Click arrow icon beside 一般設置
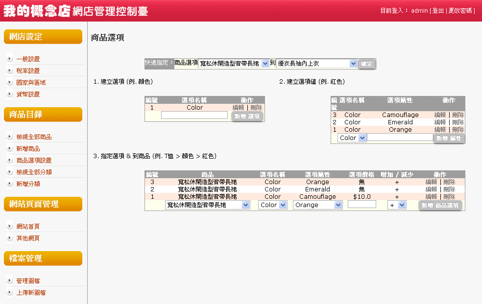482x304 pixels. click(x=10, y=59)
